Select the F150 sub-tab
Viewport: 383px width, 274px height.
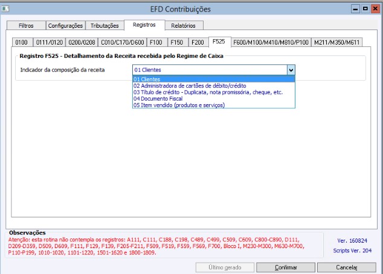(177, 42)
